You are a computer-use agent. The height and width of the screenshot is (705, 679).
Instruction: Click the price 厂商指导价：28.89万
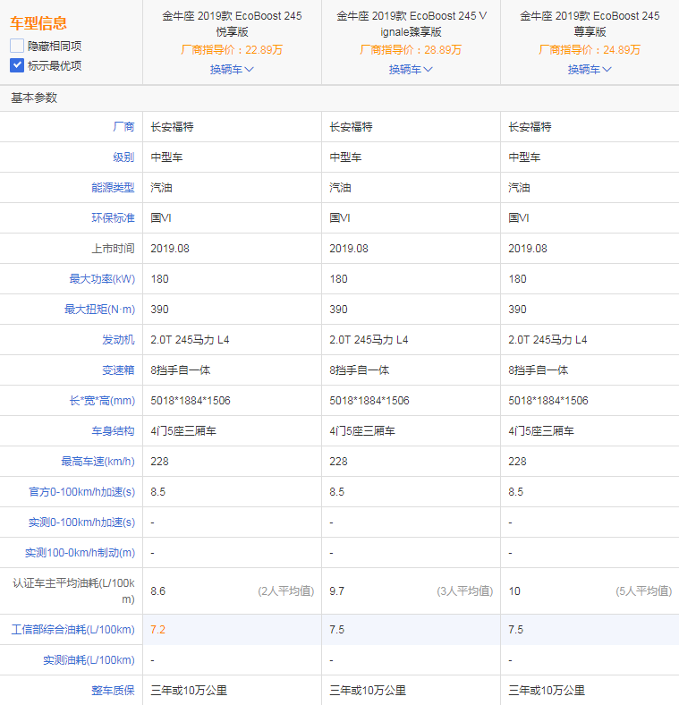[x=411, y=50]
